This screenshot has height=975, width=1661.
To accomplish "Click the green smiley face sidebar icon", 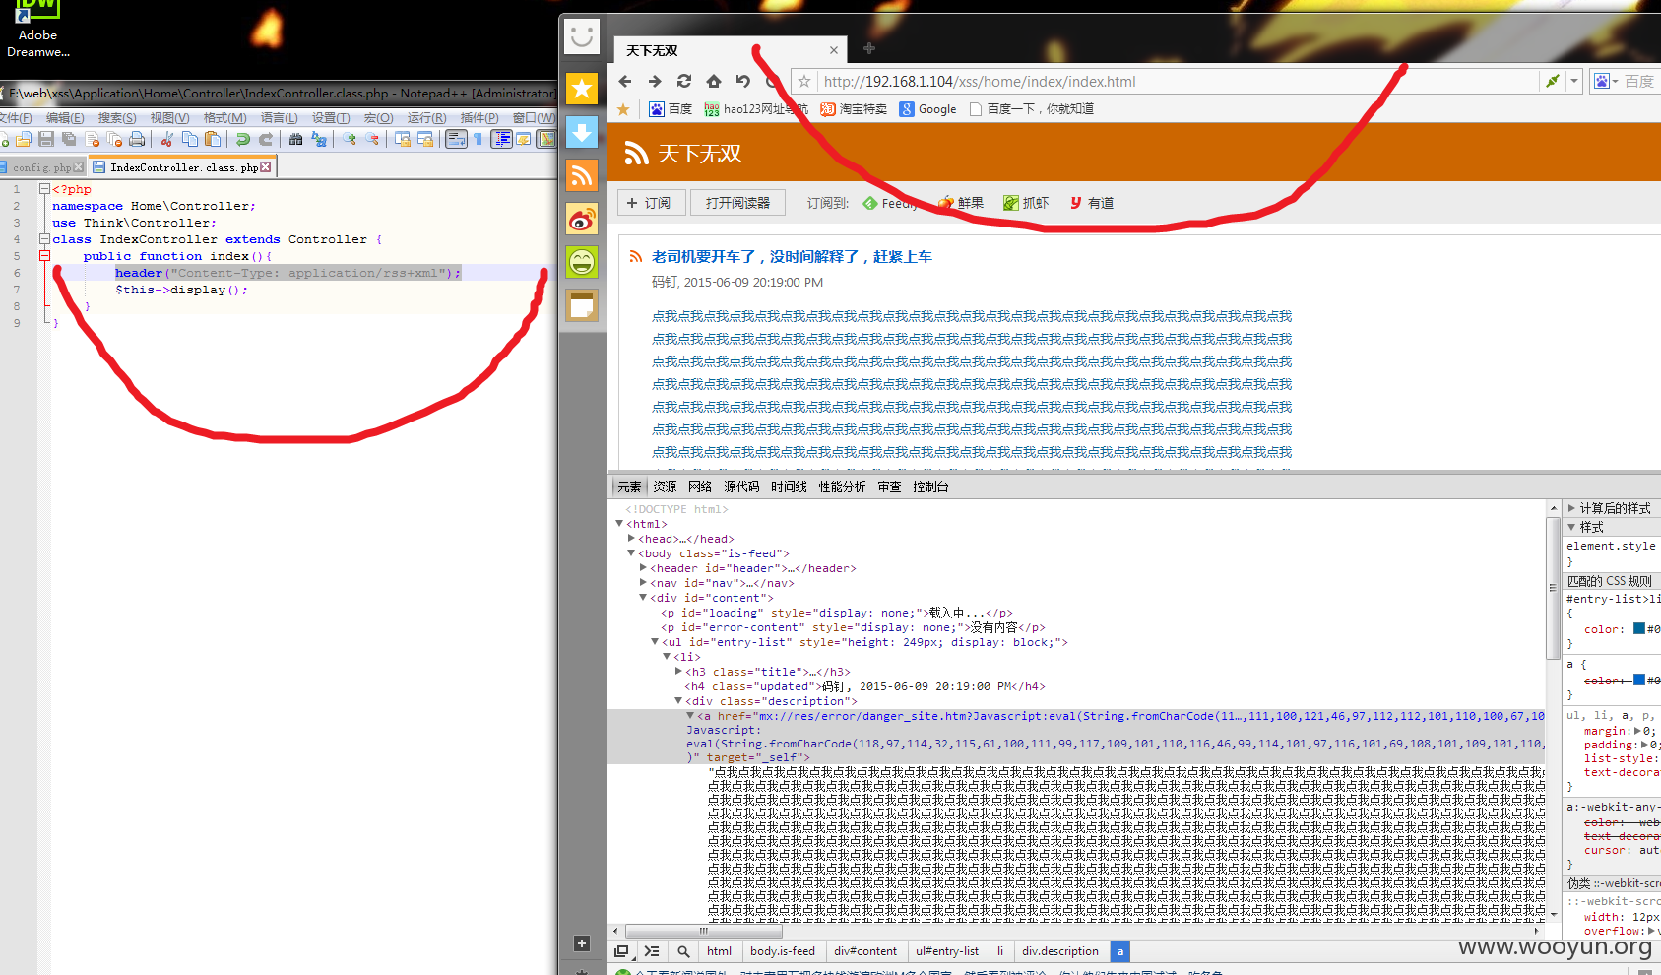I will [x=582, y=262].
